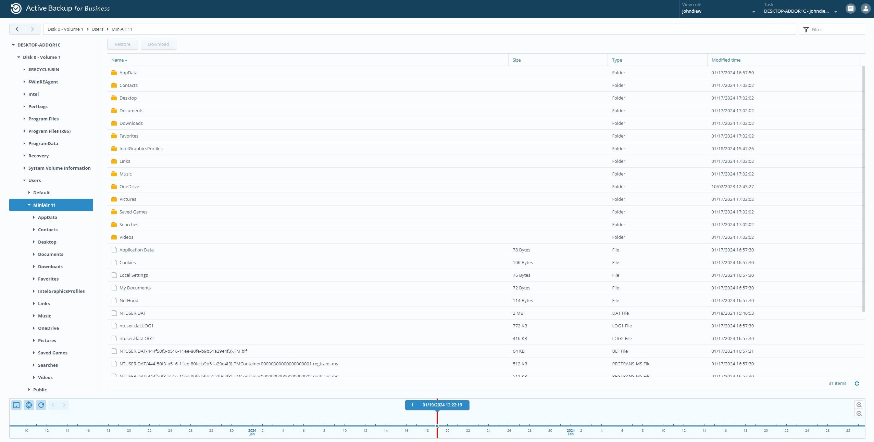Image resolution: width=874 pixels, height=442 pixels.
Task: Sort by the Size column header
Action: [x=516, y=60]
